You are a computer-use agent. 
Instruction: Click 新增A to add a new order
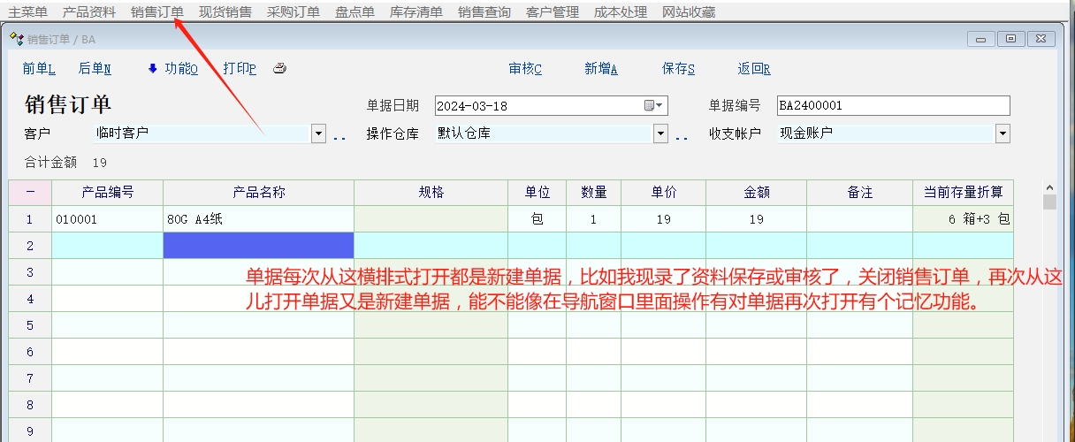(601, 69)
